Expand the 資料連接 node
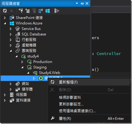Screen dimensions: 132x124 [x=5, y=100]
